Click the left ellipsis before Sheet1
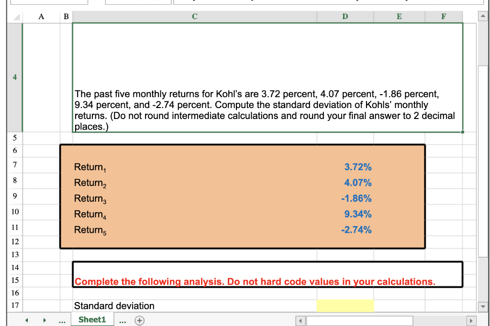Image resolution: width=490 pixels, height=326 pixels. (62, 321)
